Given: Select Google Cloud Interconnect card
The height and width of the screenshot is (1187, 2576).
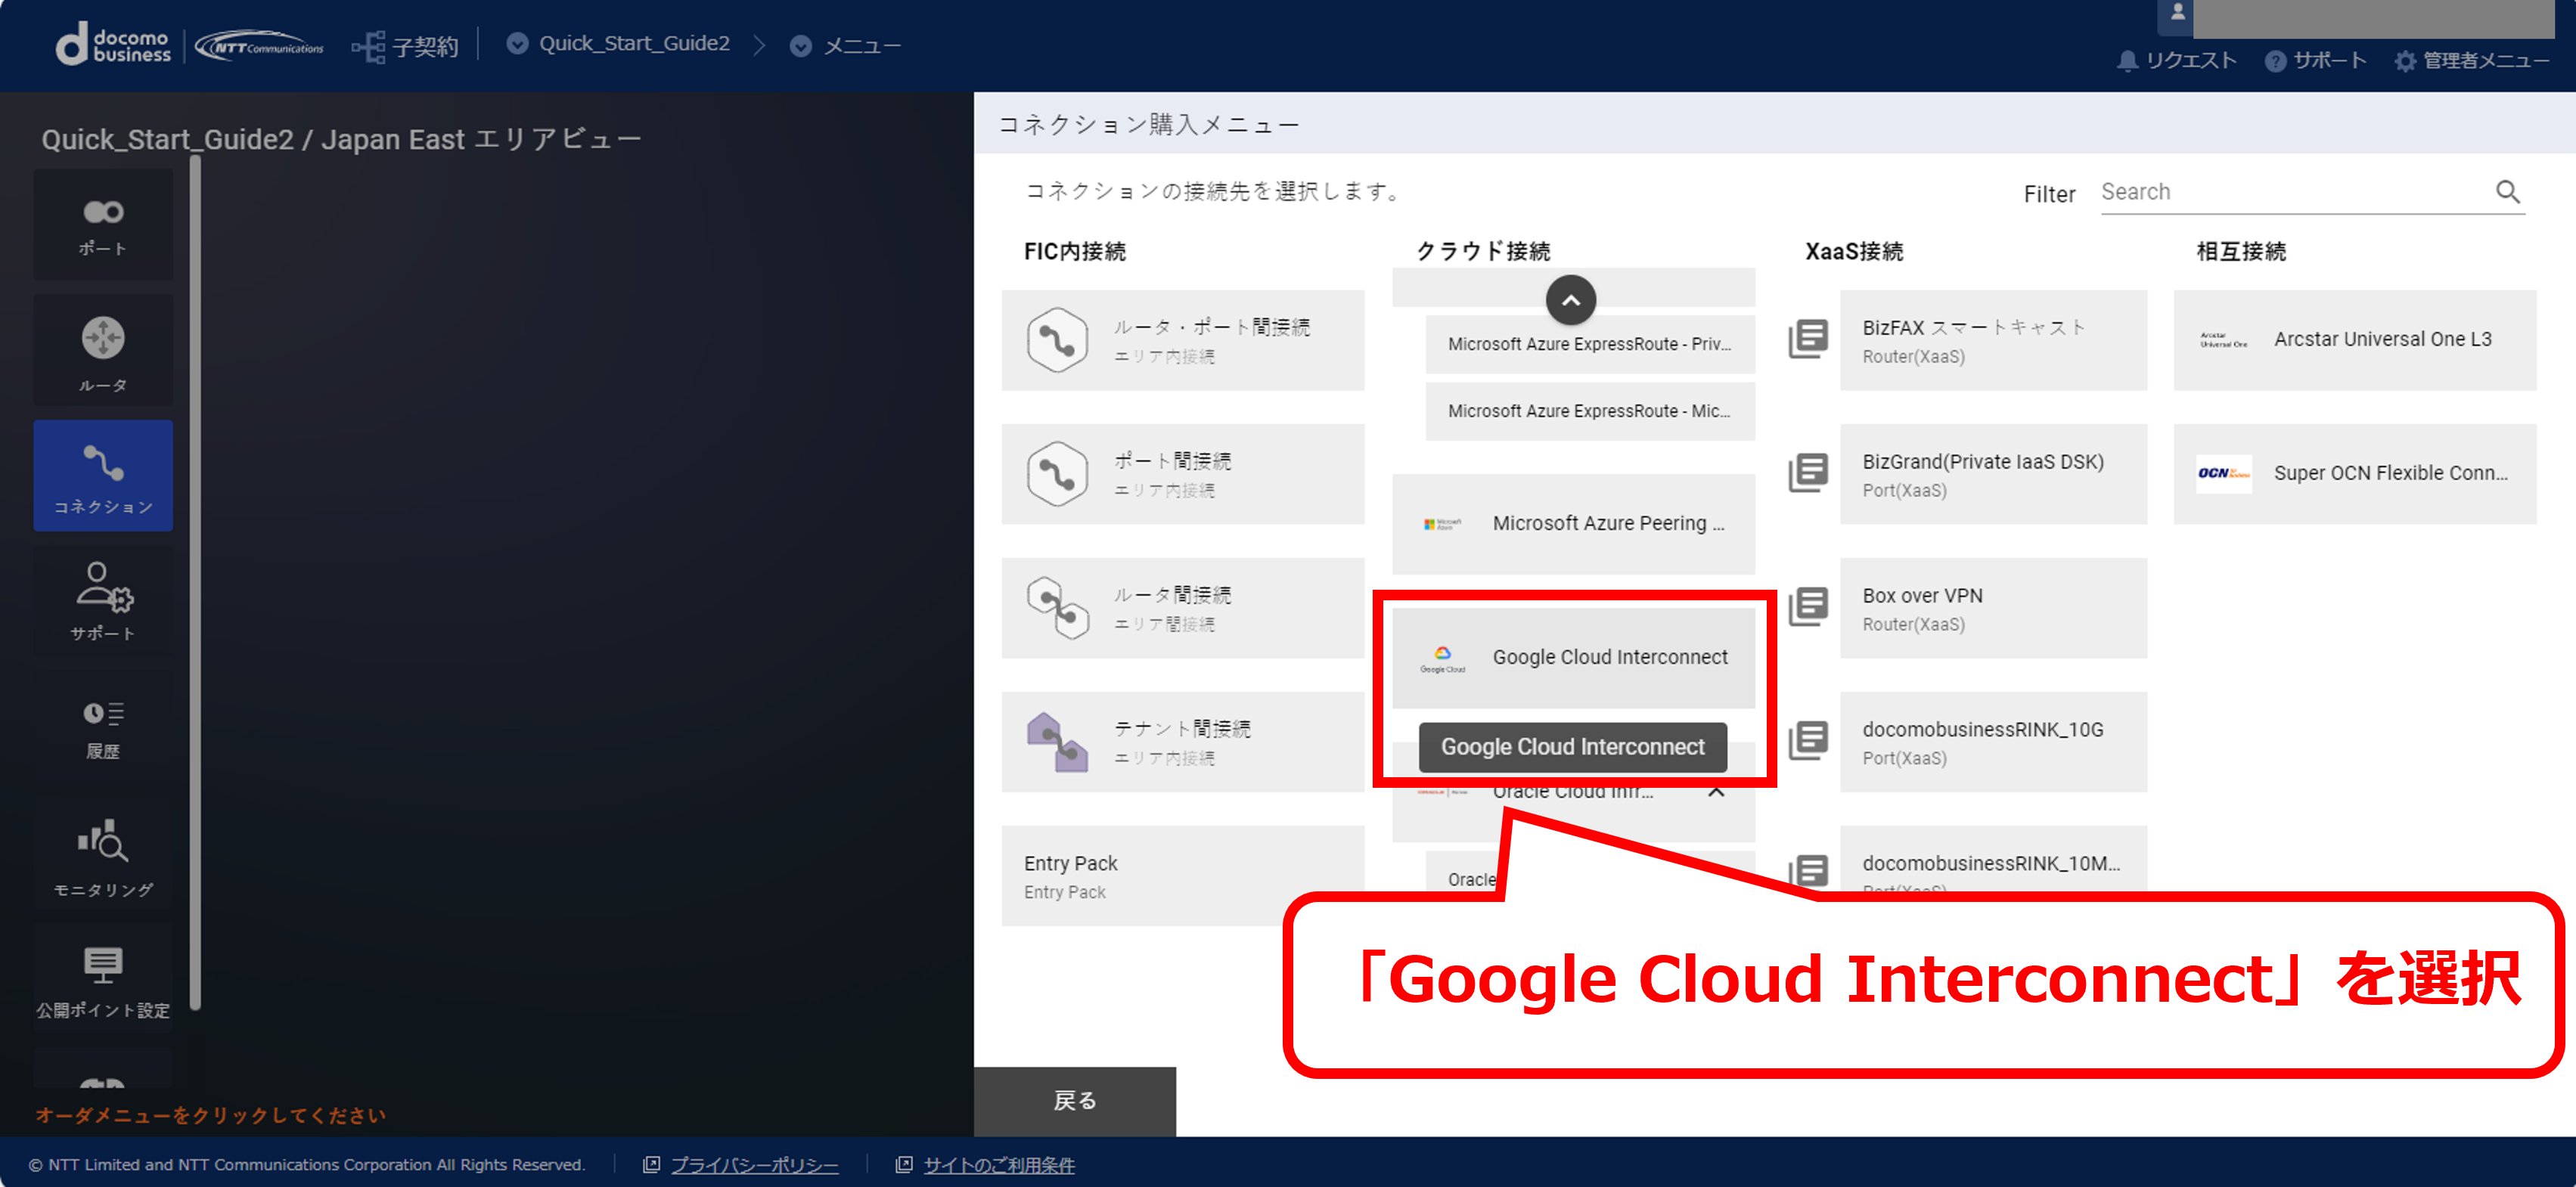Looking at the screenshot, I should click(x=1574, y=658).
